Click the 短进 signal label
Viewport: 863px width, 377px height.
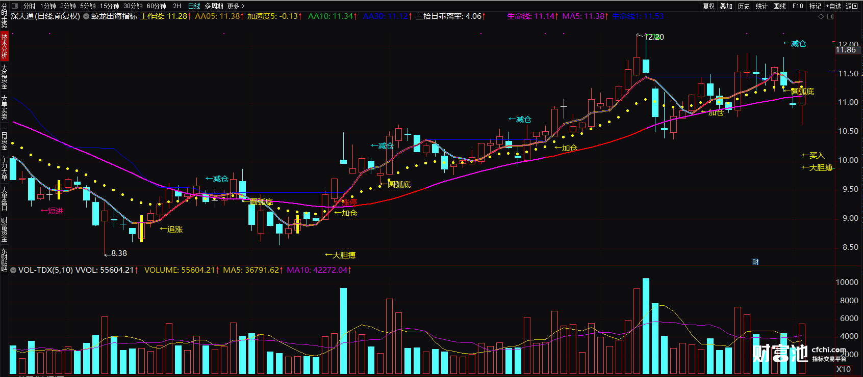[52, 211]
